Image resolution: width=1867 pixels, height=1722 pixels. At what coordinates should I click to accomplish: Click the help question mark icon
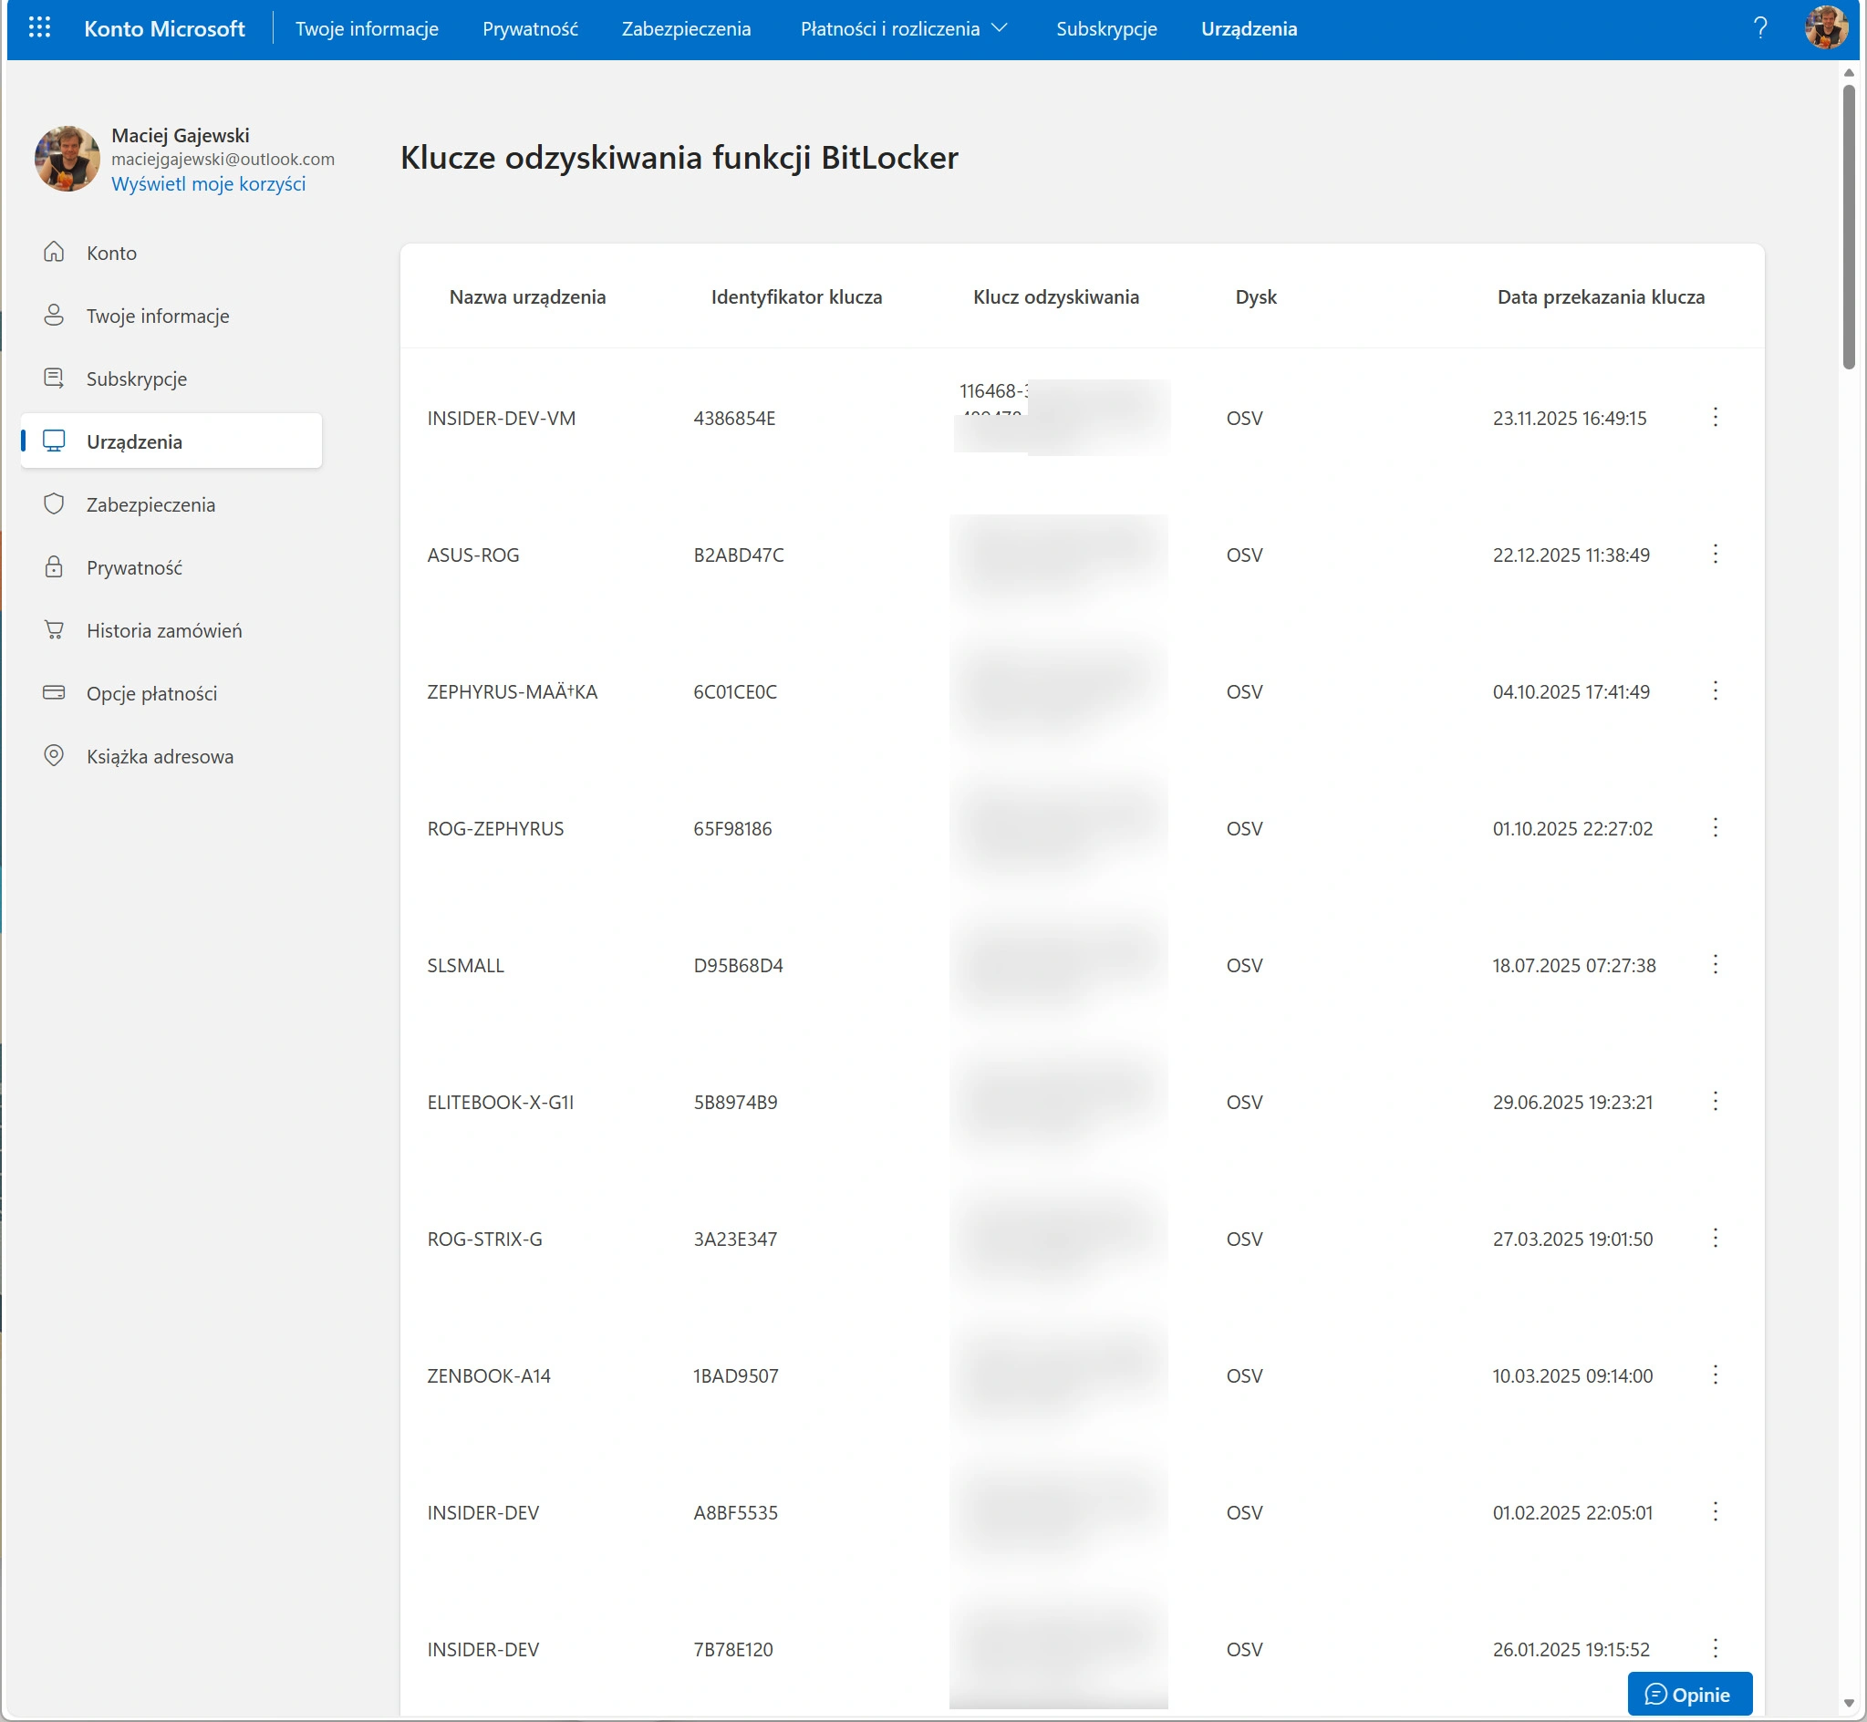point(1760,28)
